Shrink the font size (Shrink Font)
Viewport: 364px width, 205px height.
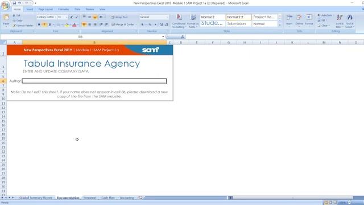click(77, 17)
